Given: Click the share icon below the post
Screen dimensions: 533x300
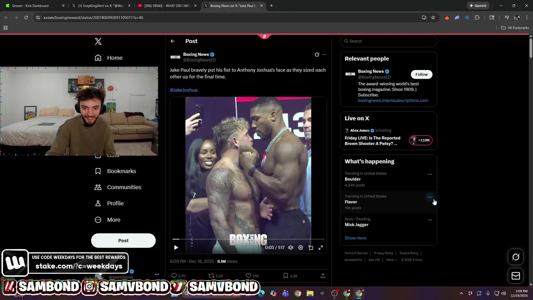Looking at the screenshot, I should click(323, 276).
